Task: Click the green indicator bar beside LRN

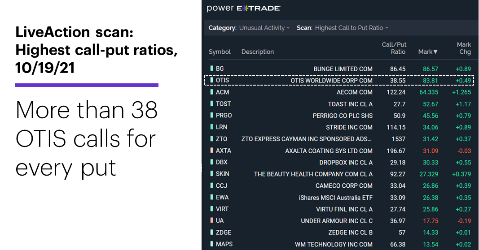Action: [x=211, y=126]
